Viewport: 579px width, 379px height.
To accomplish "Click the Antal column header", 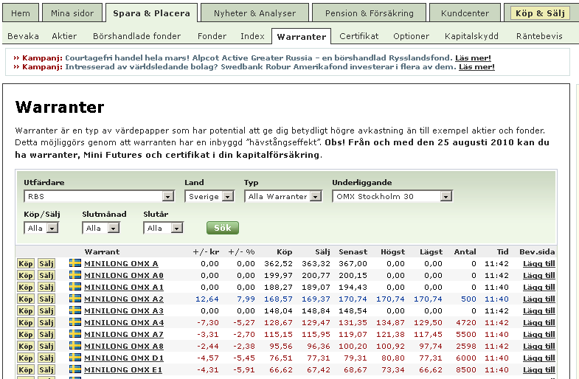I will [465, 251].
